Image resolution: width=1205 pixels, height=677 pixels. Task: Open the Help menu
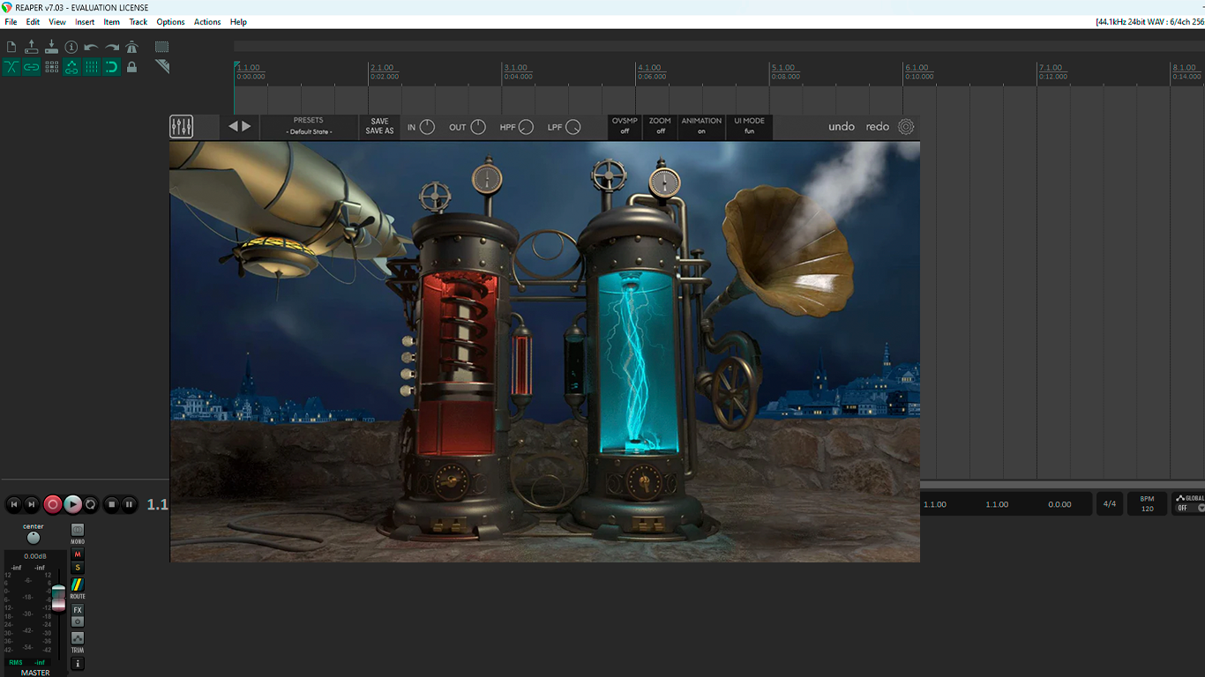coord(238,22)
